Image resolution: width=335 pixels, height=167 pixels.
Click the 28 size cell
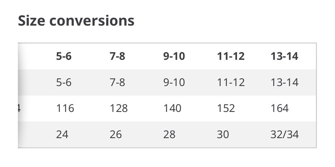[x=169, y=135]
